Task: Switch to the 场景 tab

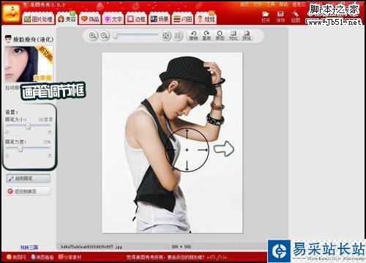Action: (160, 19)
